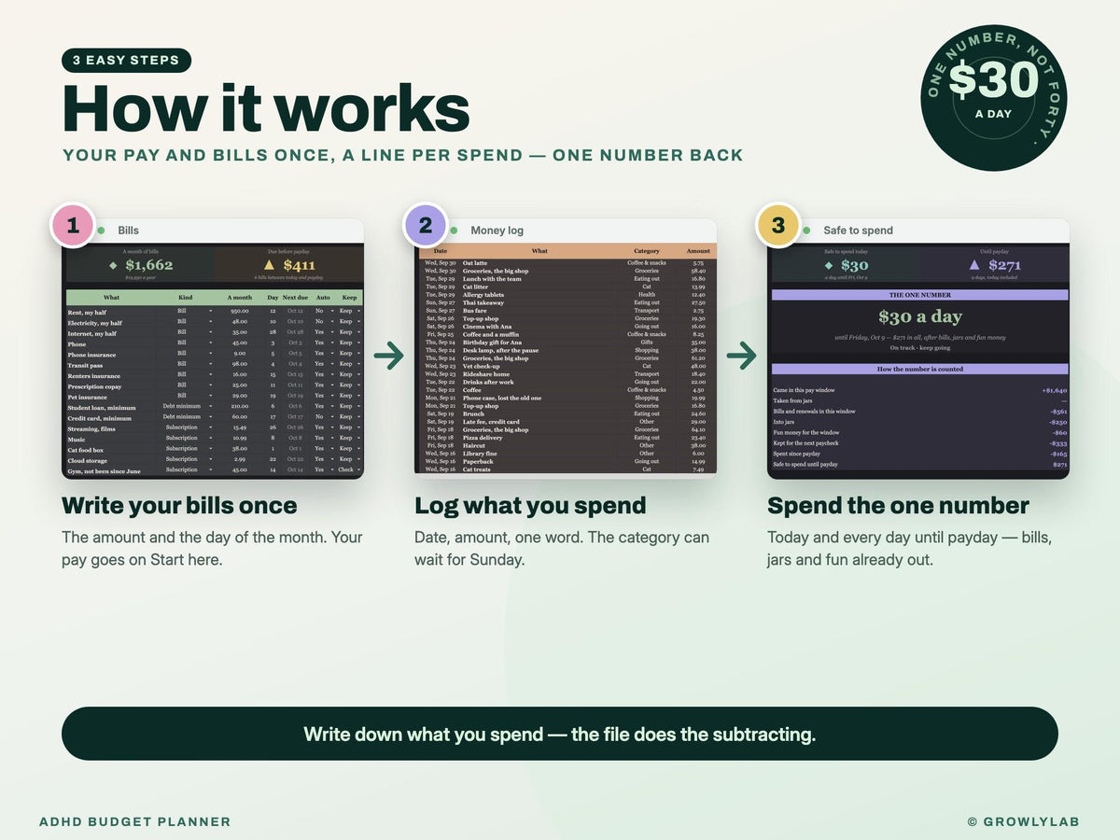Open the Auto dropdown in the Electricity row
The height and width of the screenshot is (840, 1120).
331,322
